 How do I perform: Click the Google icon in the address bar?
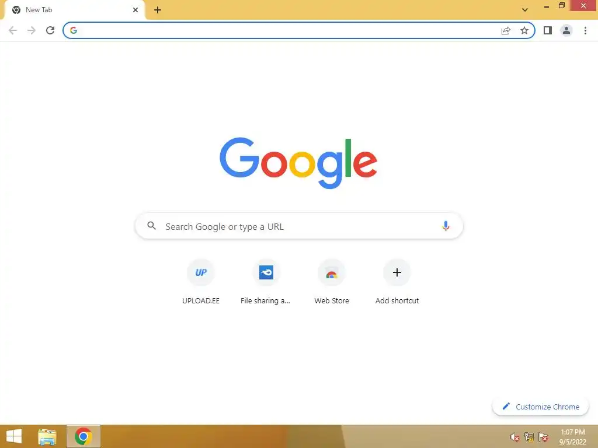click(x=74, y=30)
